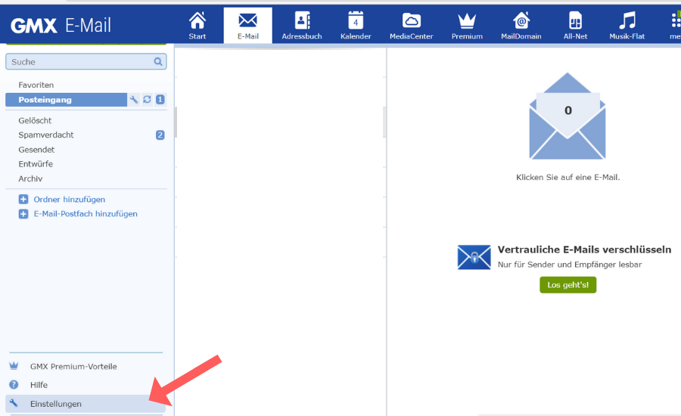The height and width of the screenshot is (416, 681).
Task: Select the E-Mail tab
Action: 247,25
